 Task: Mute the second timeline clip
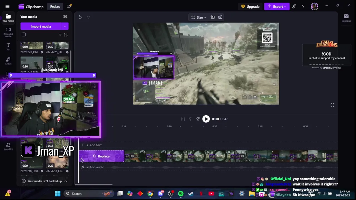[x=132, y=156]
